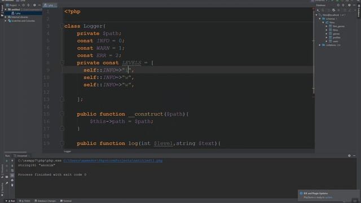Click update link in IDE updates notification
Viewport: 361px width, 203px height.
329,197
